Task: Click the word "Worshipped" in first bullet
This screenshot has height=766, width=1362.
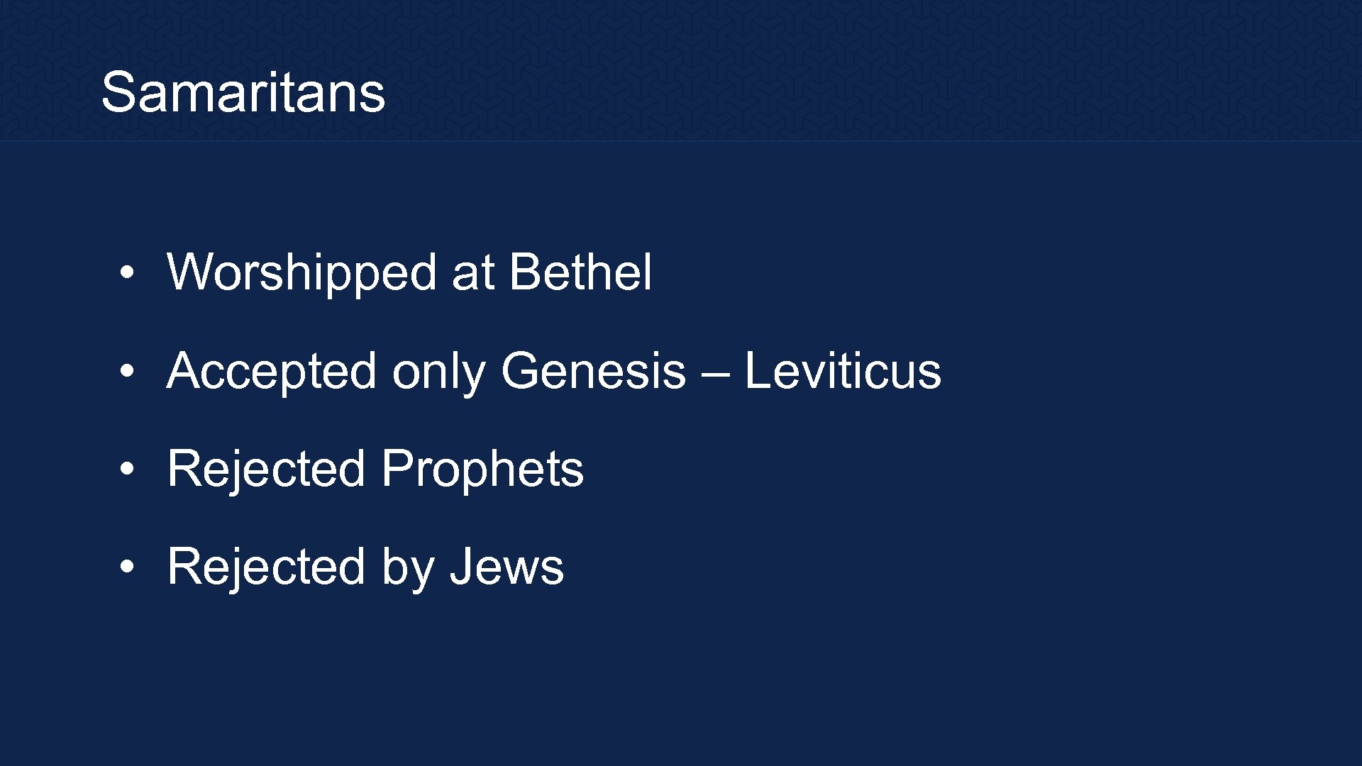Action: point(301,272)
